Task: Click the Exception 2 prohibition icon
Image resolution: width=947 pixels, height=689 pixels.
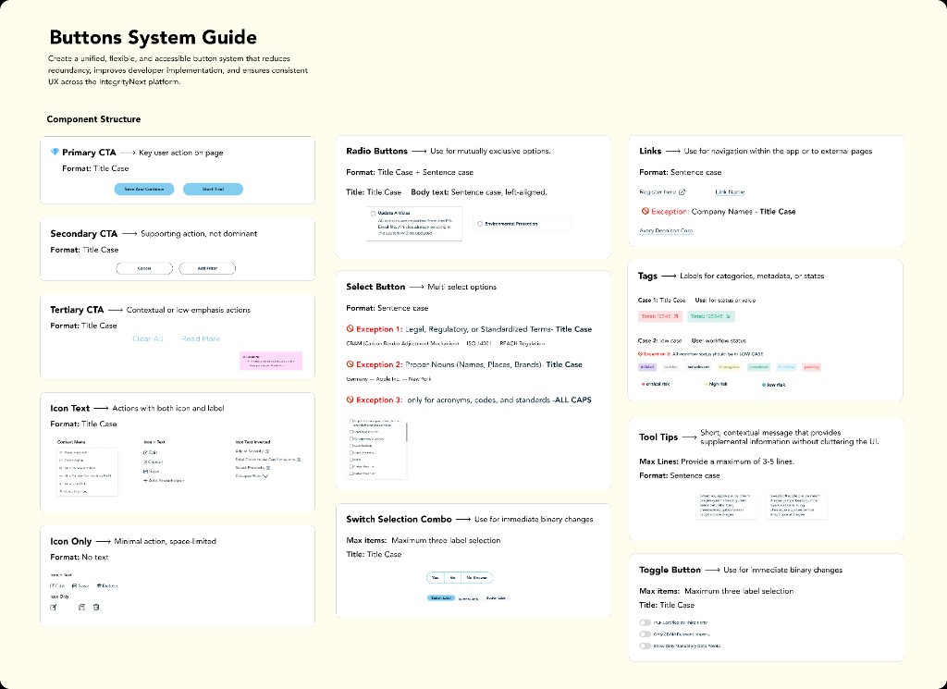Action: coord(350,364)
